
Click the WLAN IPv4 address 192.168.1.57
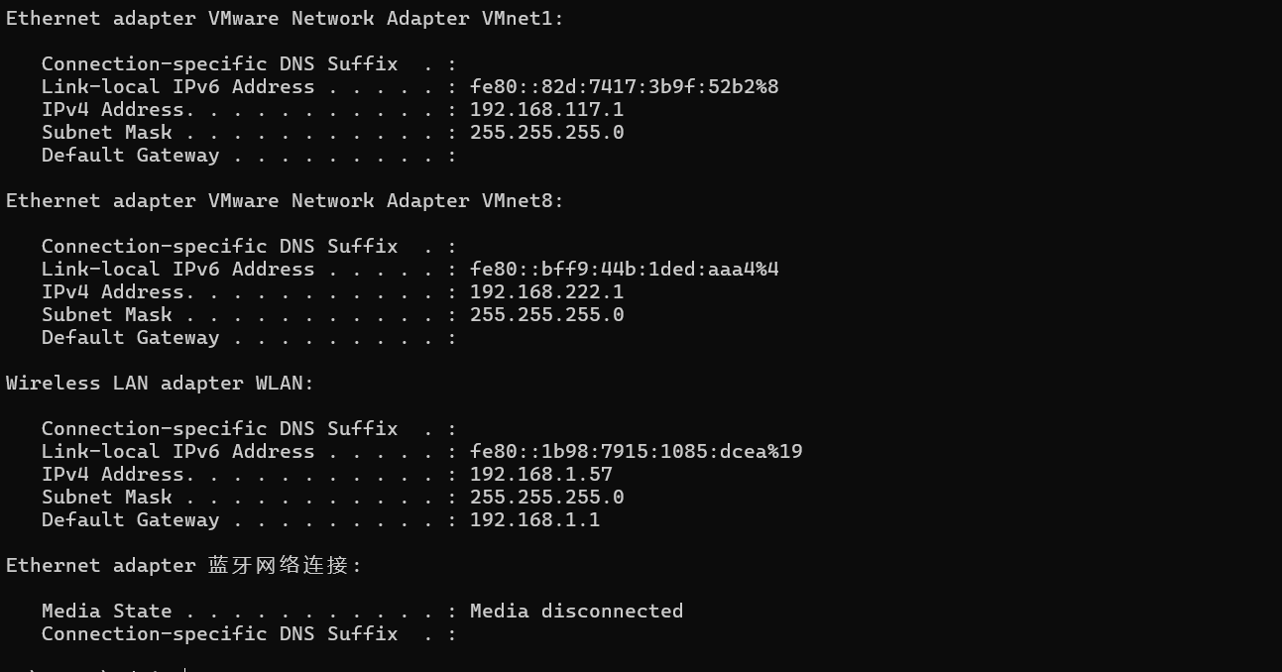coord(540,474)
